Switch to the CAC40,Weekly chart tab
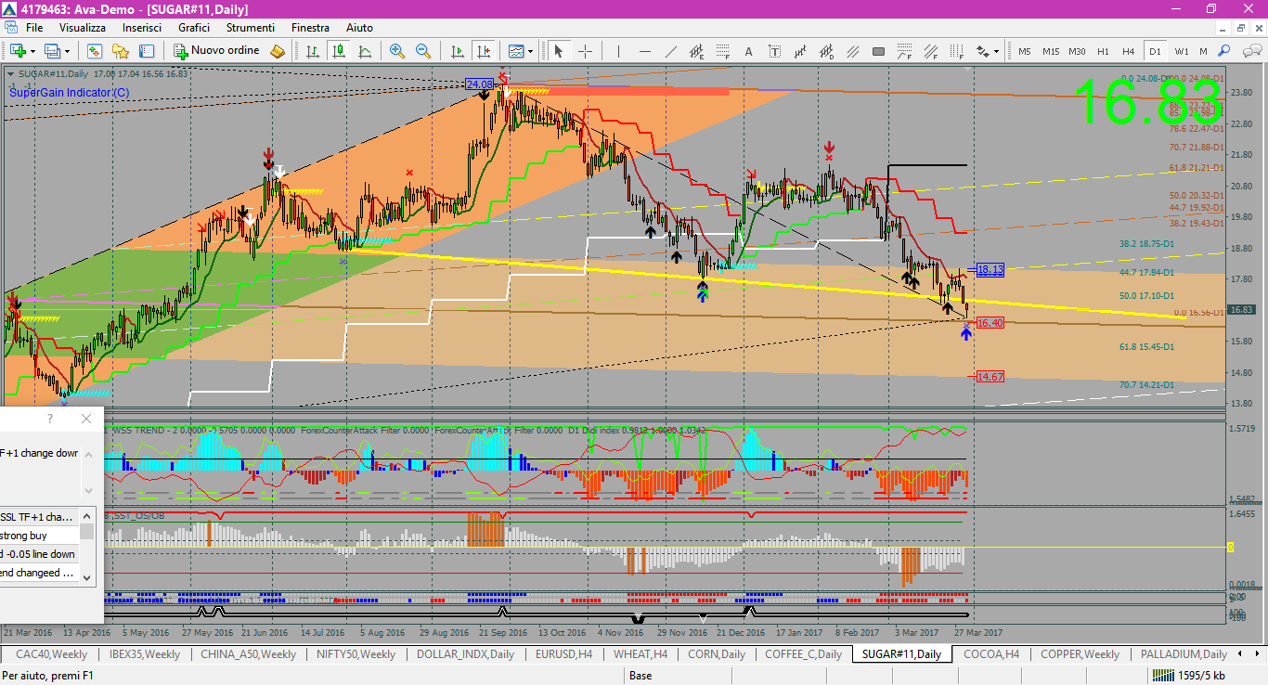 tap(51, 654)
